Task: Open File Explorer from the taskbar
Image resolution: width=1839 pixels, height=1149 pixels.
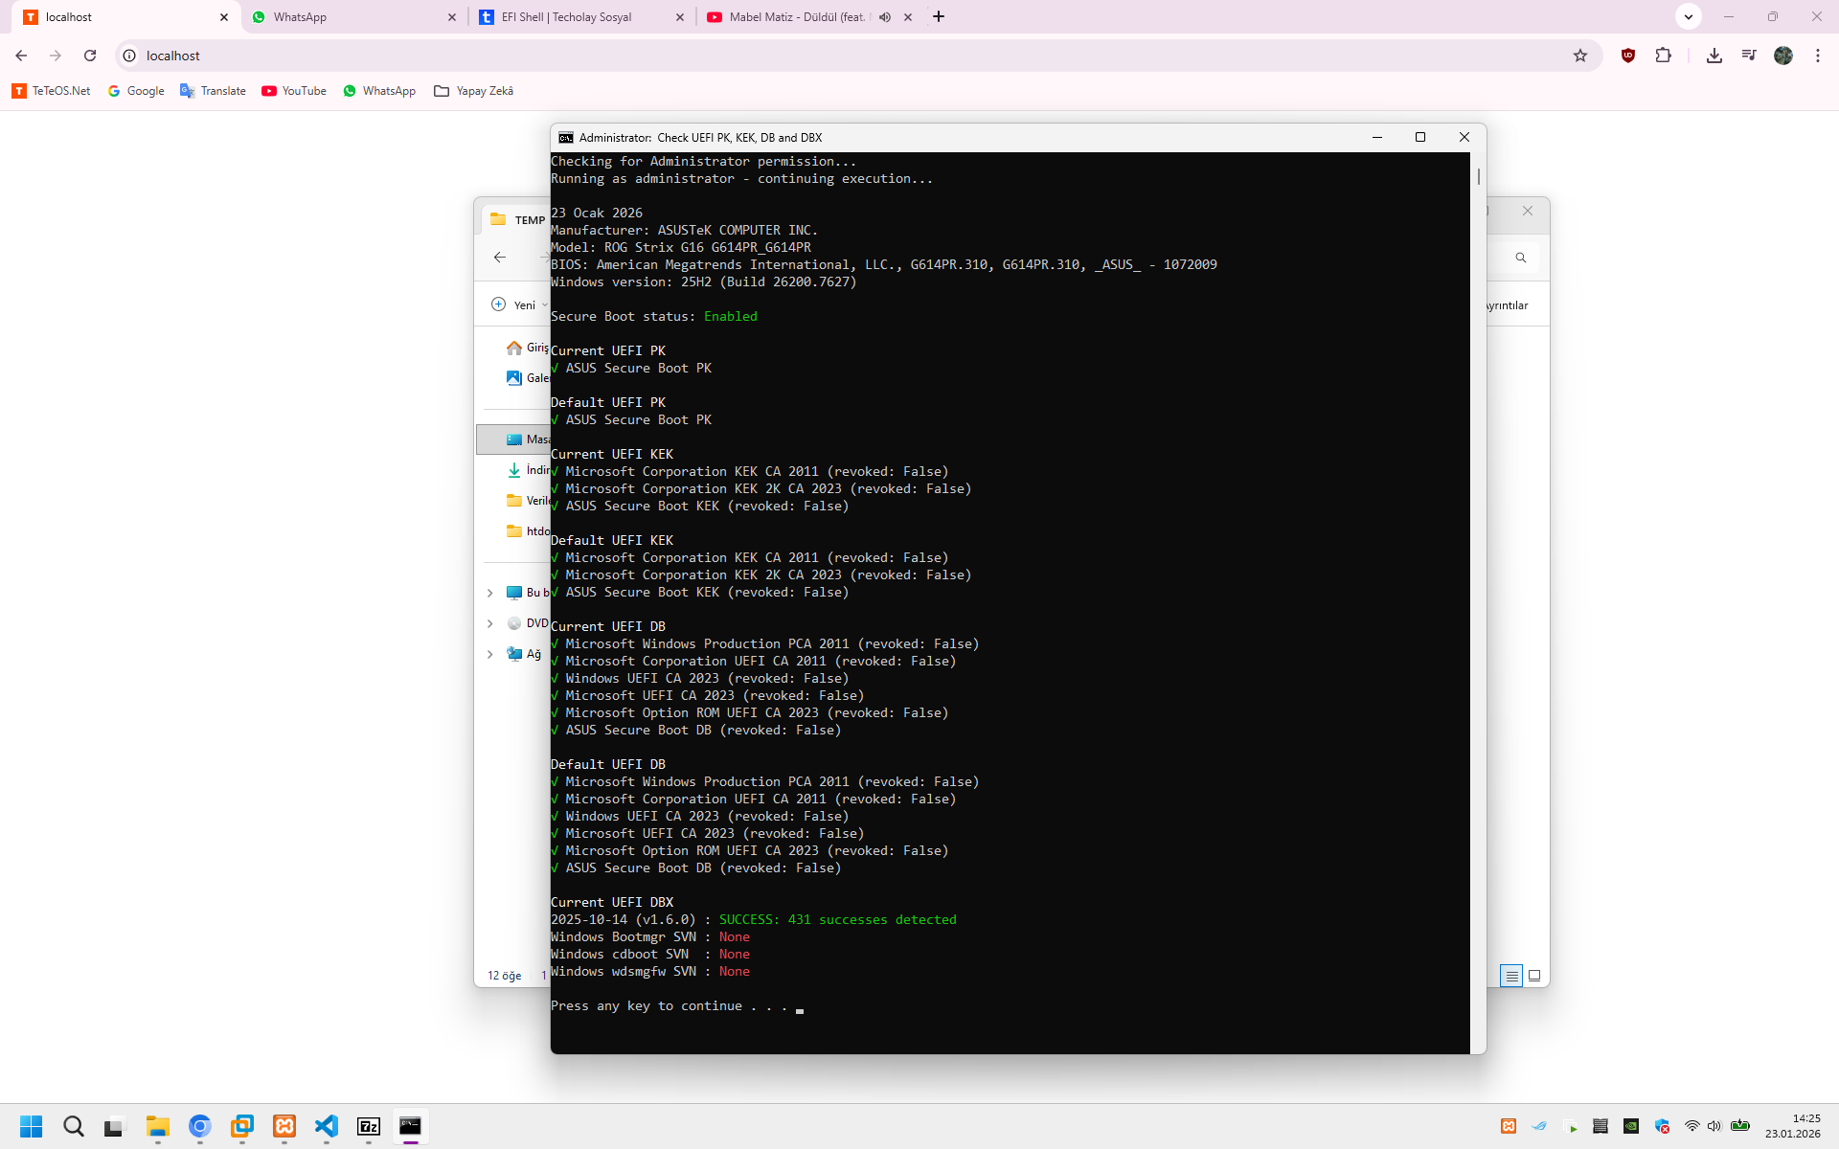Action: 158,1126
